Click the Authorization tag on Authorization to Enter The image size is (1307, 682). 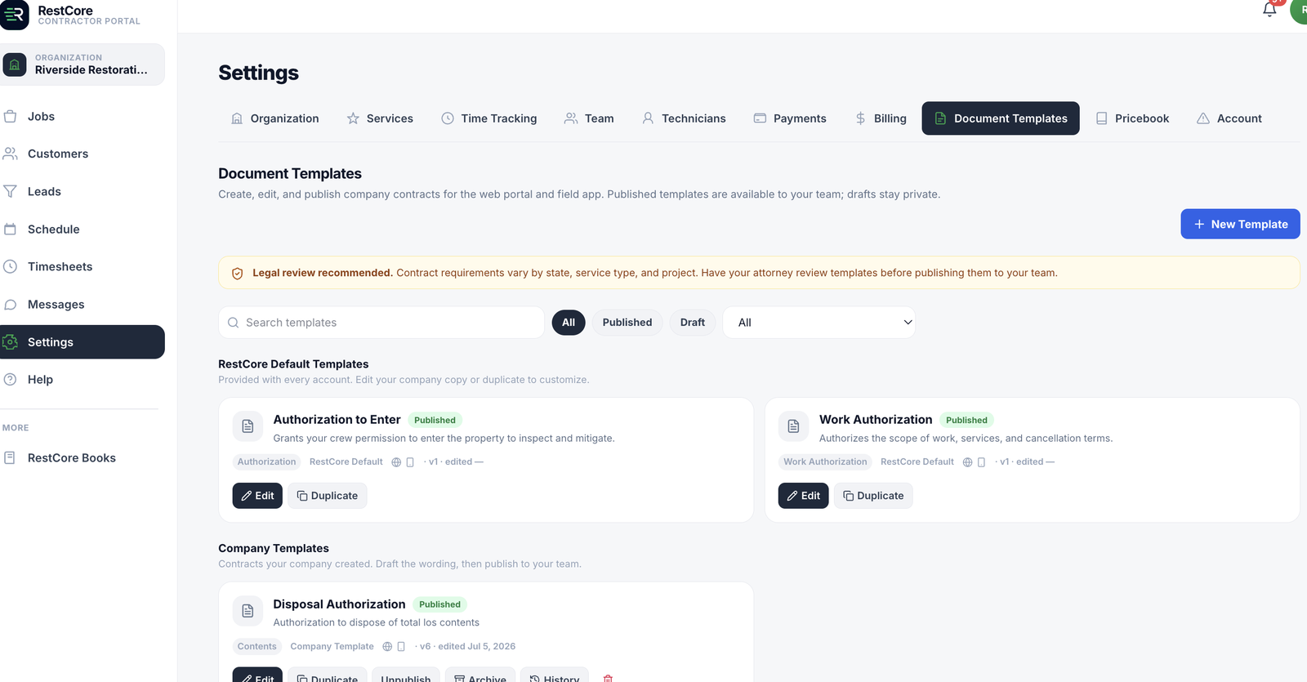point(267,462)
